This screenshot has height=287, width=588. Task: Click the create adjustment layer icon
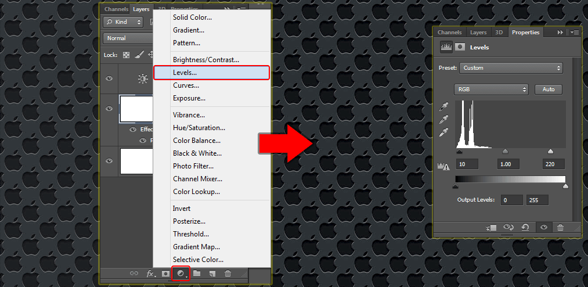[181, 273]
